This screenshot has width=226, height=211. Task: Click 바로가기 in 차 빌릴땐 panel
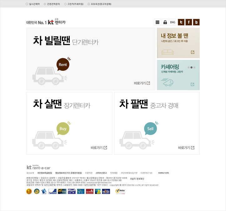142,83
